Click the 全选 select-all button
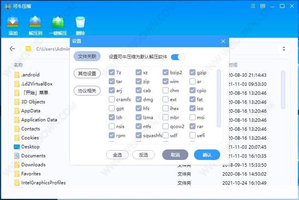This screenshot has width=299, height=200. (117, 155)
